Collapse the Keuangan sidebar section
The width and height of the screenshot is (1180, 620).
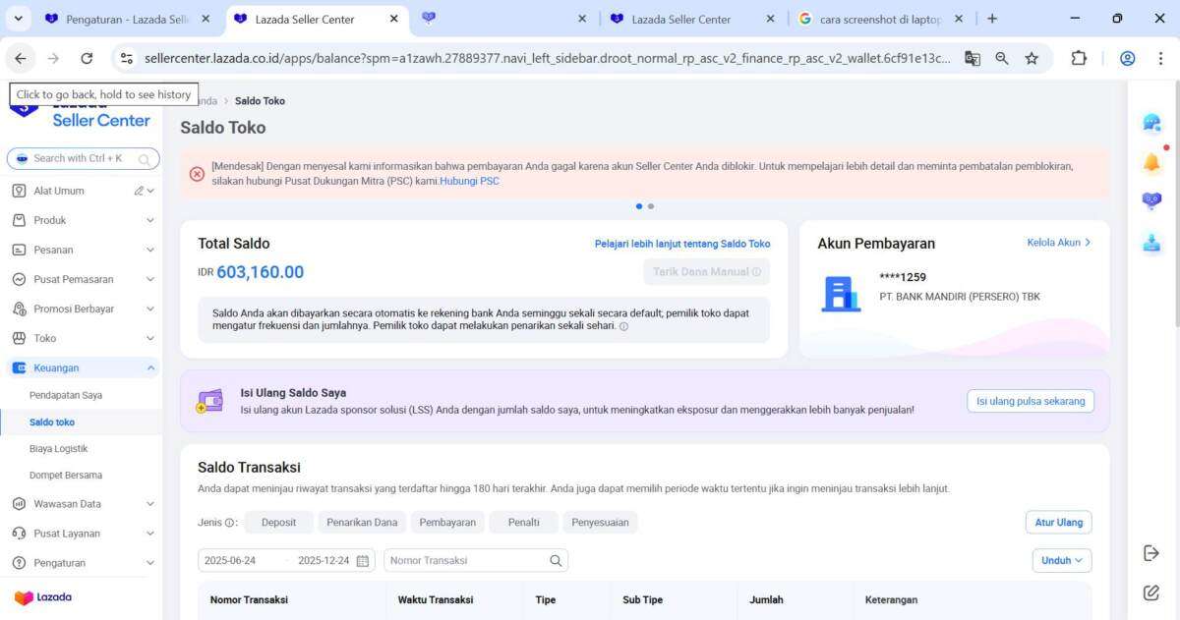pos(150,367)
